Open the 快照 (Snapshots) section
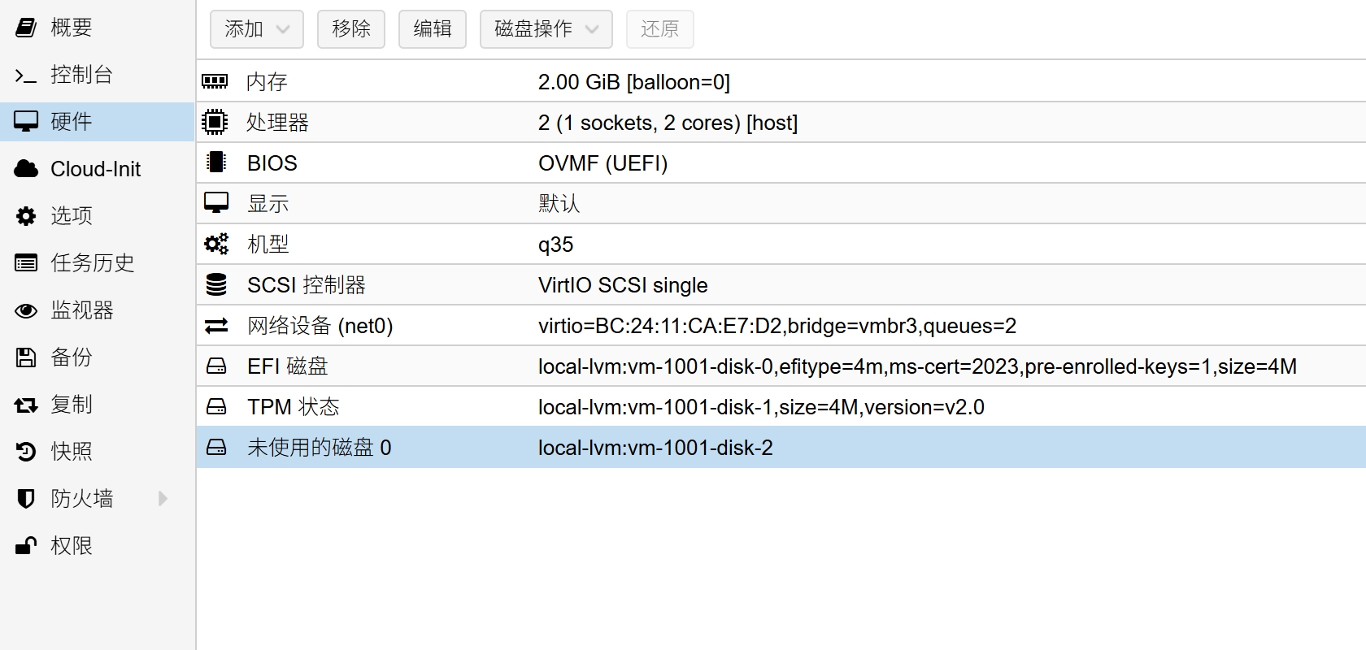 tap(71, 451)
